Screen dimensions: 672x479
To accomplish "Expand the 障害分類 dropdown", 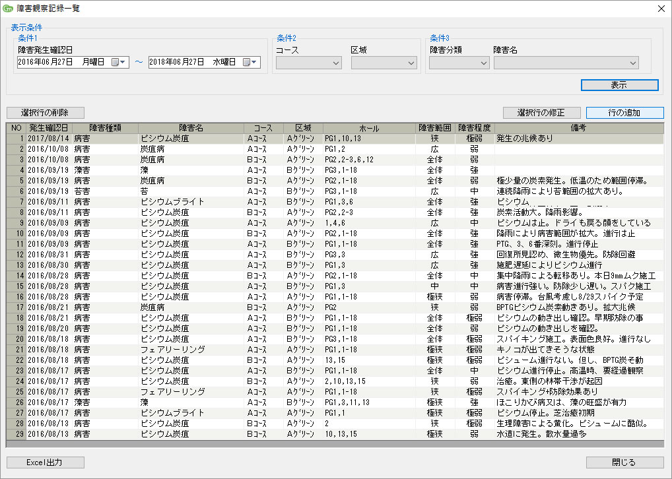I will click(x=459, y=63).
